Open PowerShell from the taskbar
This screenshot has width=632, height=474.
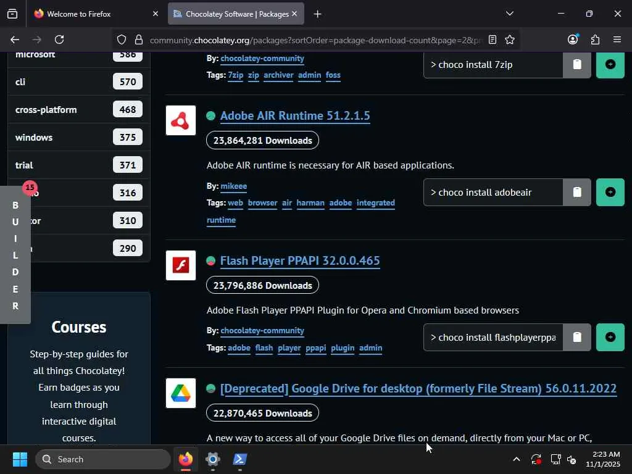pyautogui.click(x=240, y=459)
